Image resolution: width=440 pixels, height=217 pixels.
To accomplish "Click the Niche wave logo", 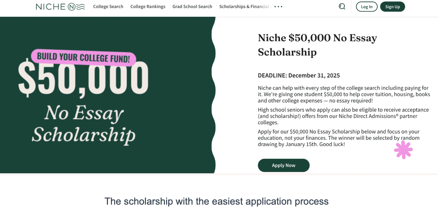I will coord(60,6).
